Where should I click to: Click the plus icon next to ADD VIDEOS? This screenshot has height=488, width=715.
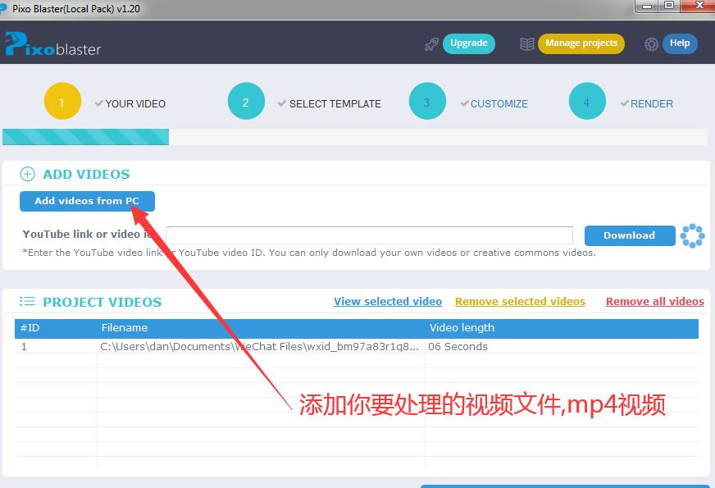coord(27,174)
